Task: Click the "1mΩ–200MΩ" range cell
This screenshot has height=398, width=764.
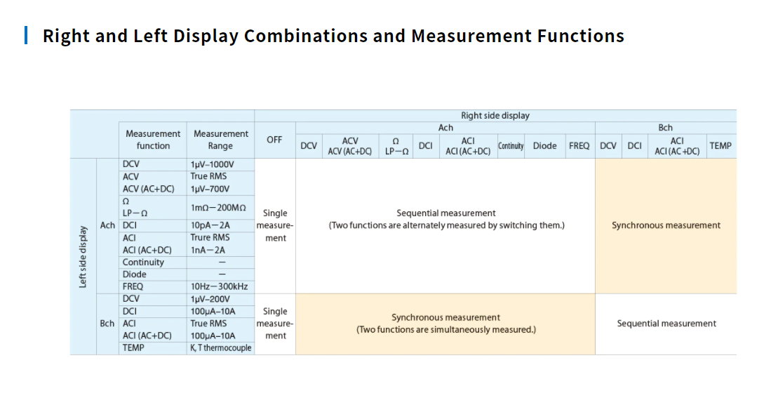Action: (x=218, y=207)
